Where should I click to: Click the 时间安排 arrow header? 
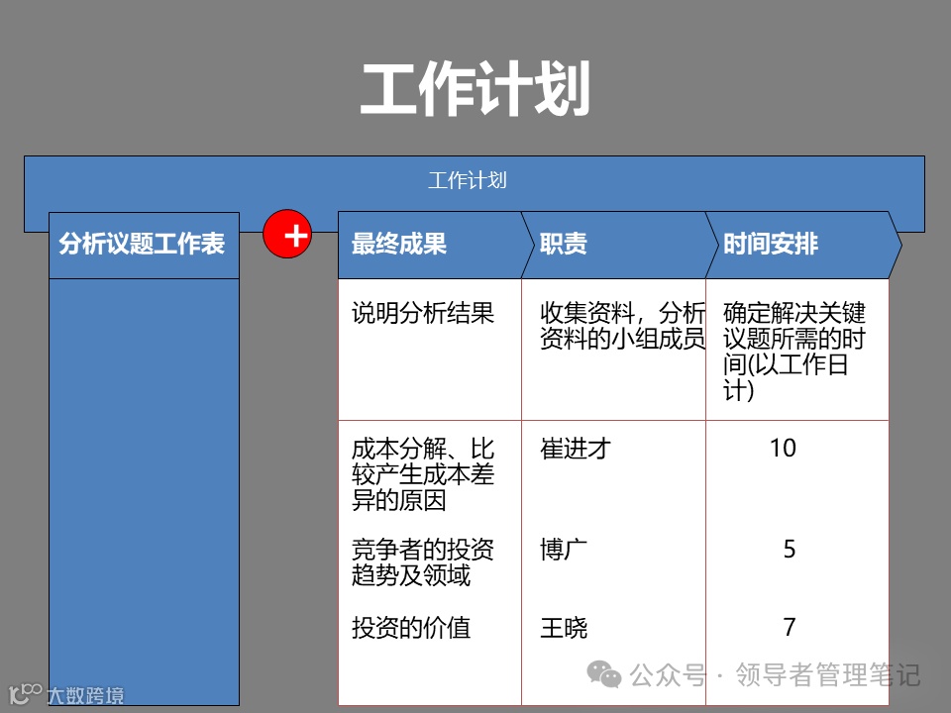[802, 245]
